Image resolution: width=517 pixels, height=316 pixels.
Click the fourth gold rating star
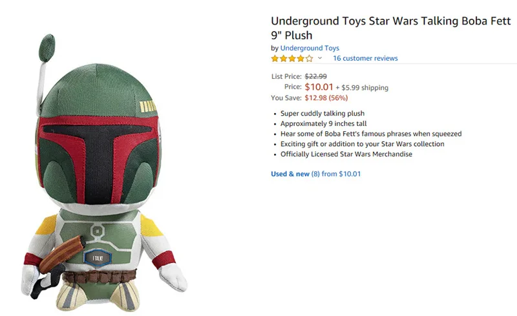click(301, 59)
